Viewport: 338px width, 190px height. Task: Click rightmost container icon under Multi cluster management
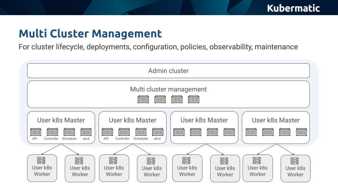[x=194, y=100]
